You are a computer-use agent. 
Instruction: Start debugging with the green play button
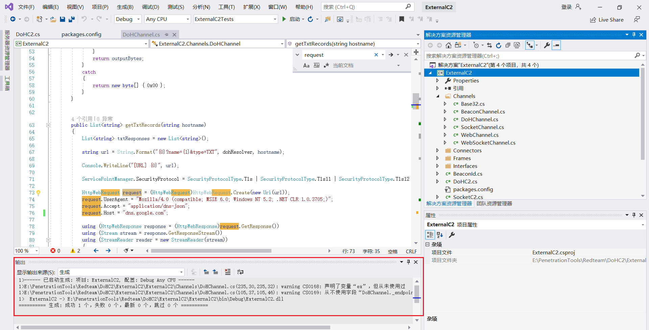tap(284, 19)
